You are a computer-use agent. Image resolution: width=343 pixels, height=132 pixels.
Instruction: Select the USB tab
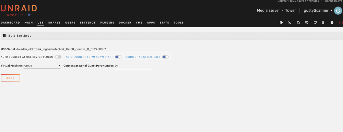[x=40, y=23]
